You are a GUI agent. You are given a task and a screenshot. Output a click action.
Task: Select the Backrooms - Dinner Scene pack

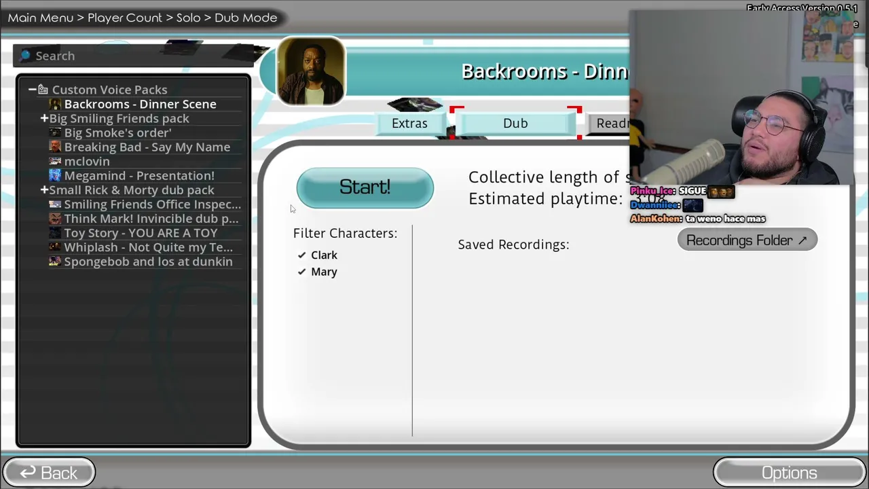[140, 104]
